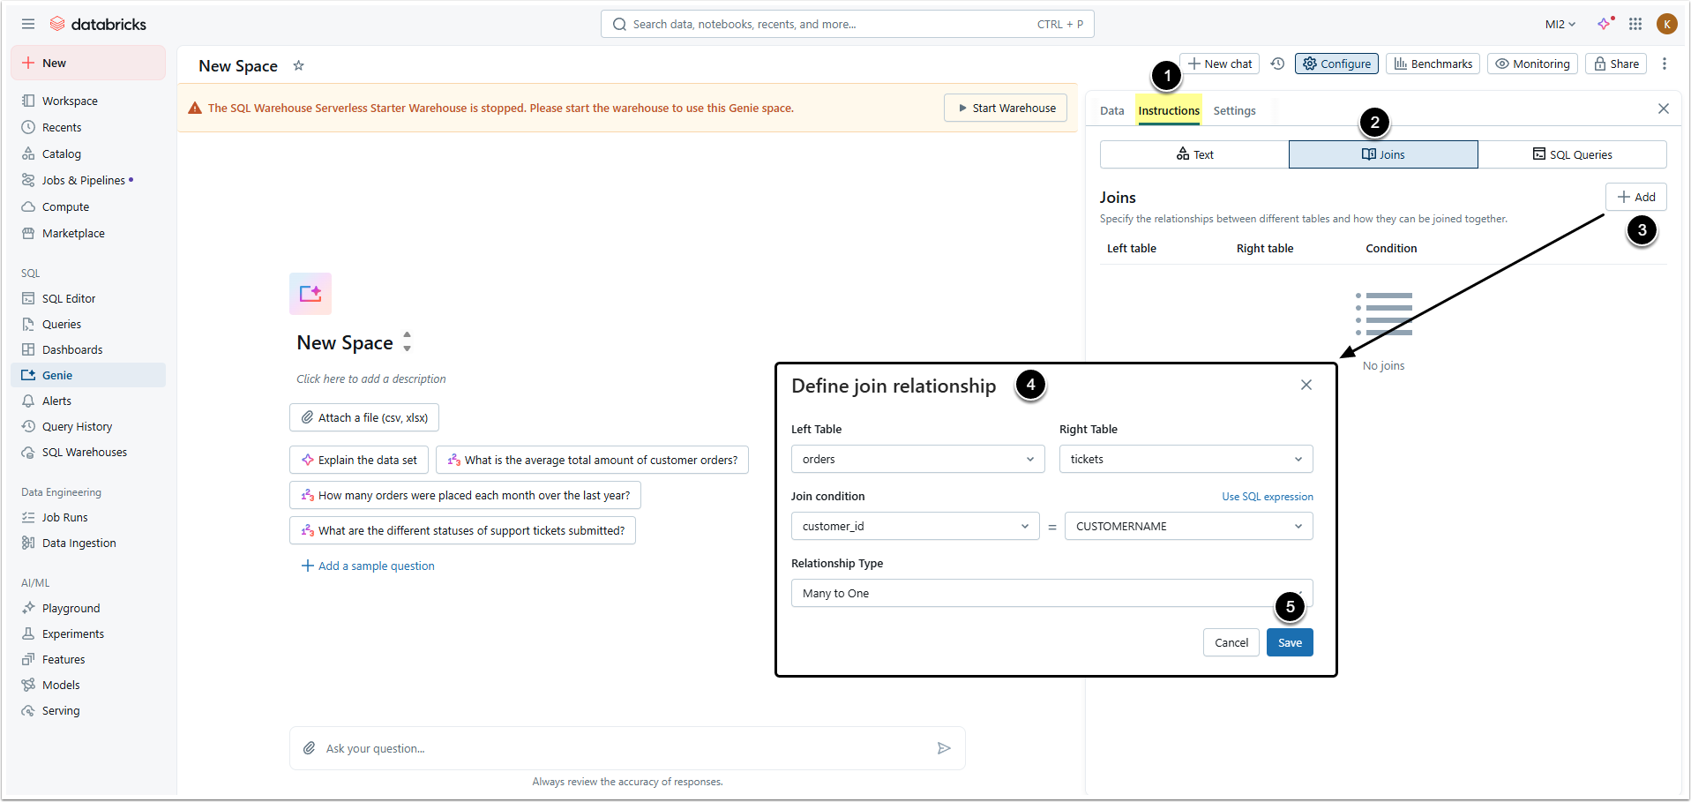1691x802 pixels.
Task: Open the kebab menu beside Share
Action: 1665,64
